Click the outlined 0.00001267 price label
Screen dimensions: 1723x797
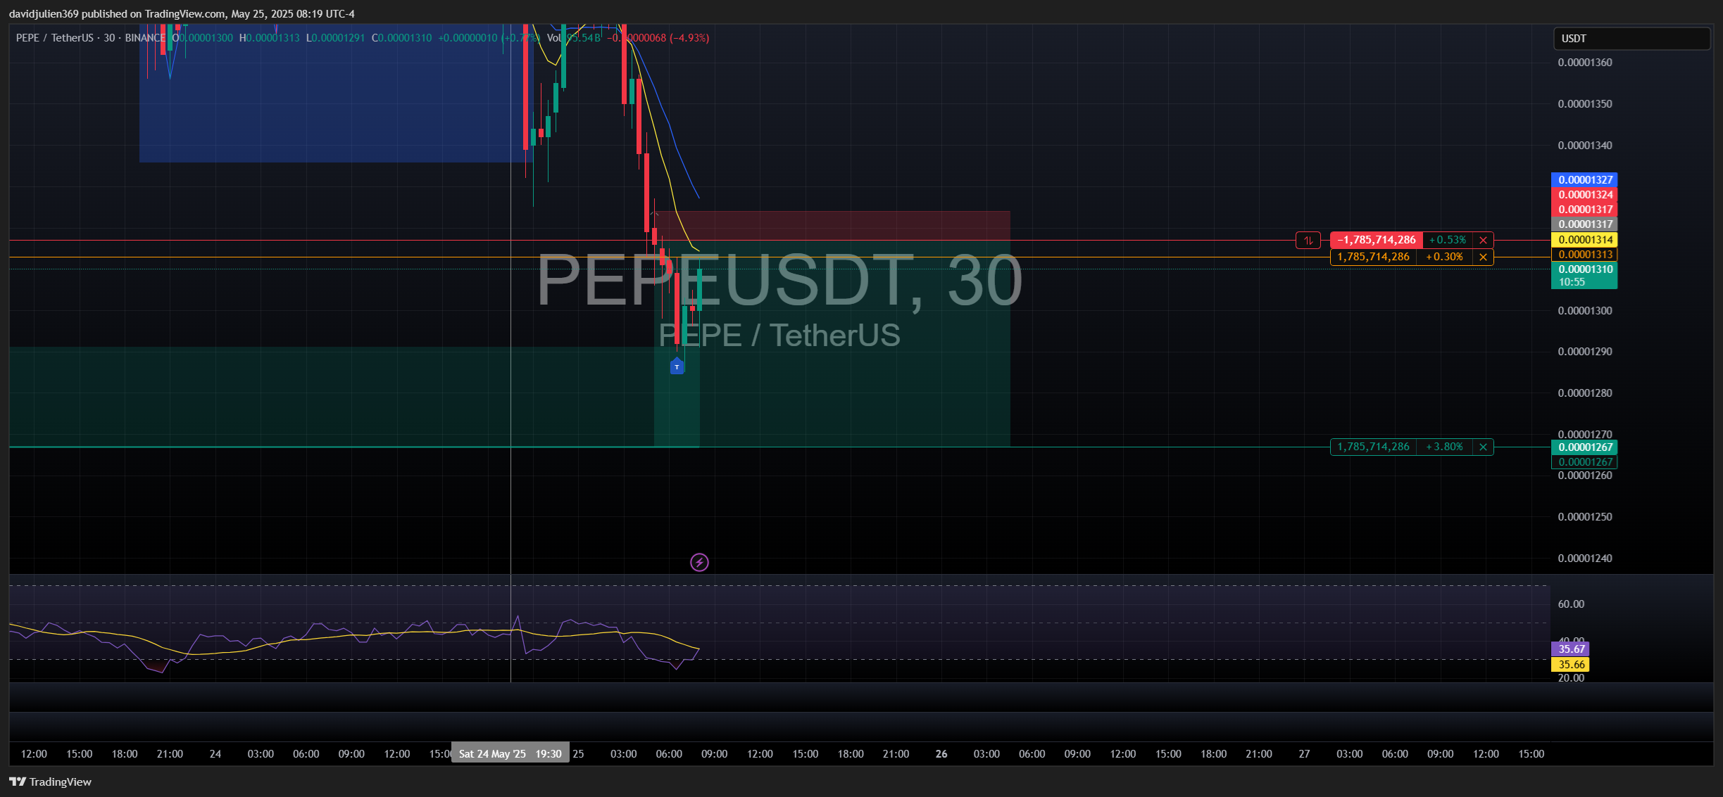1584,462
